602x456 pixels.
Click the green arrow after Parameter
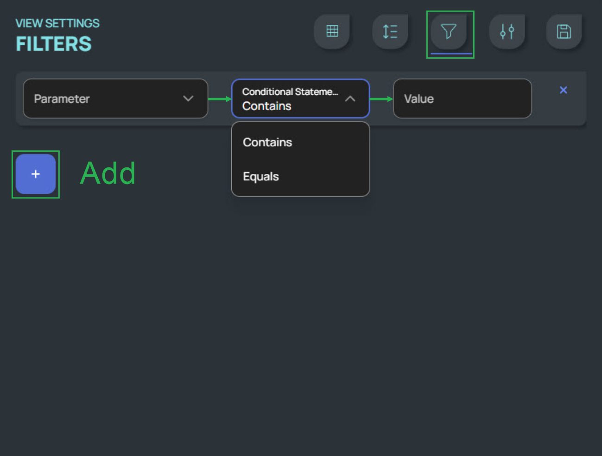click(219, 99)
